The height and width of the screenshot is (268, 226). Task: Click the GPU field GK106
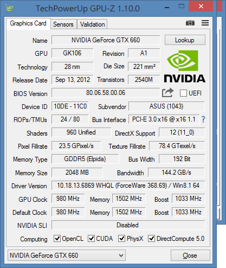(x=73, y=53)
